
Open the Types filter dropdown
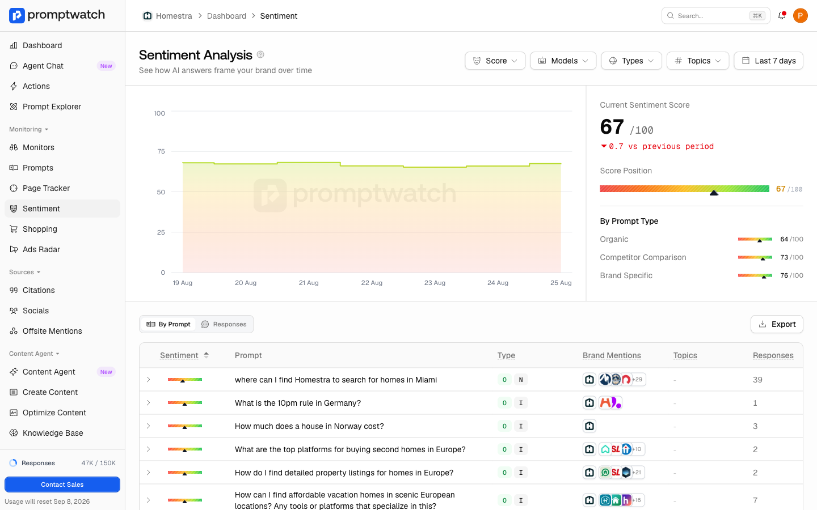tap(631, 61)
